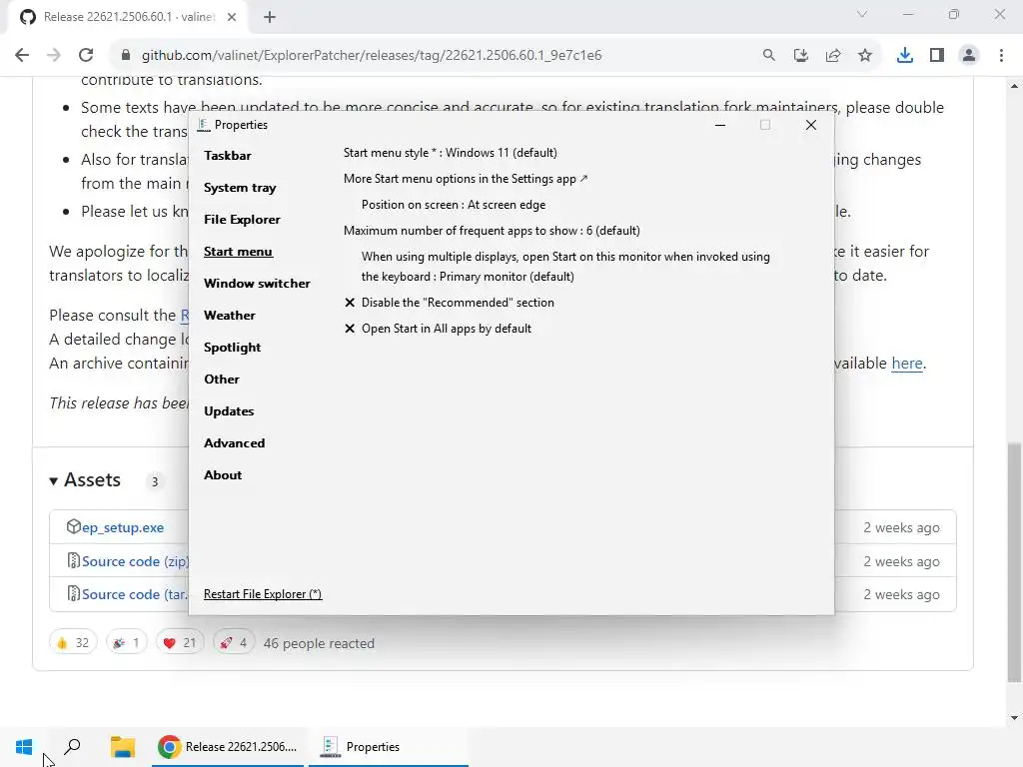Close the Properties window
The image size is (1023, 767).
(811, 125)
